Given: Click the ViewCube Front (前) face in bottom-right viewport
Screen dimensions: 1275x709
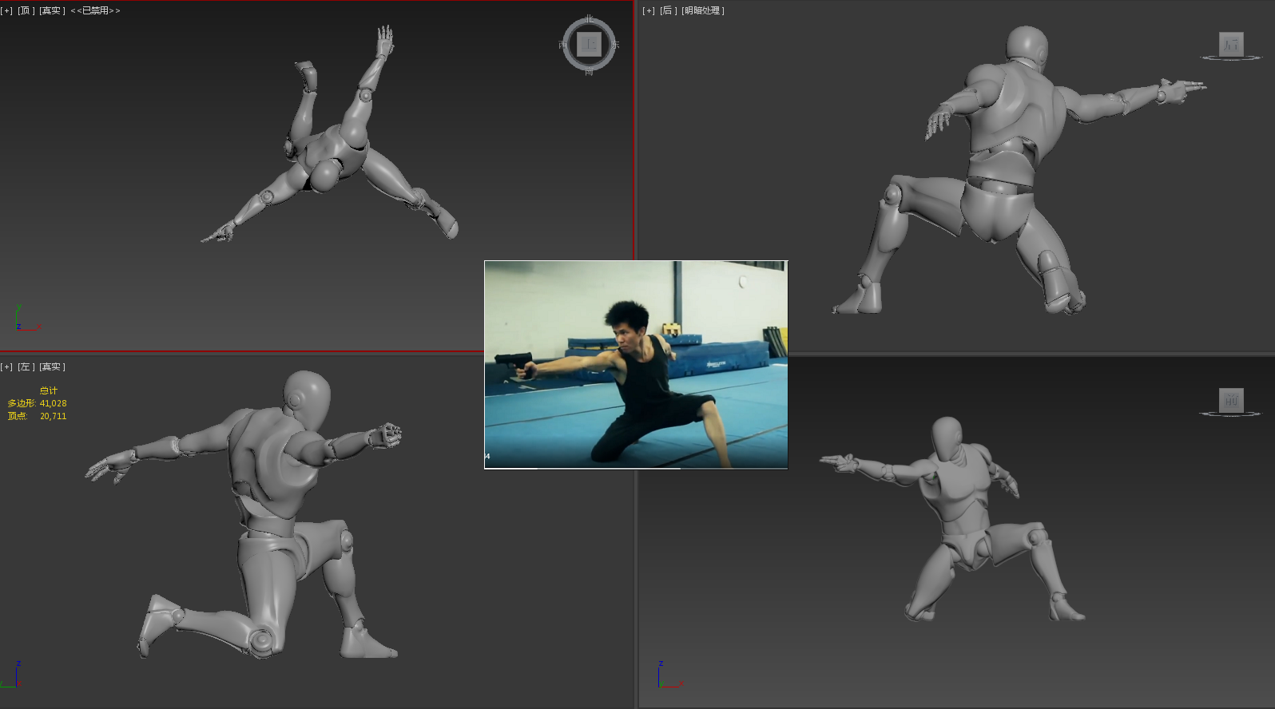Looking at the screenshot, I should pos(1231,400).
